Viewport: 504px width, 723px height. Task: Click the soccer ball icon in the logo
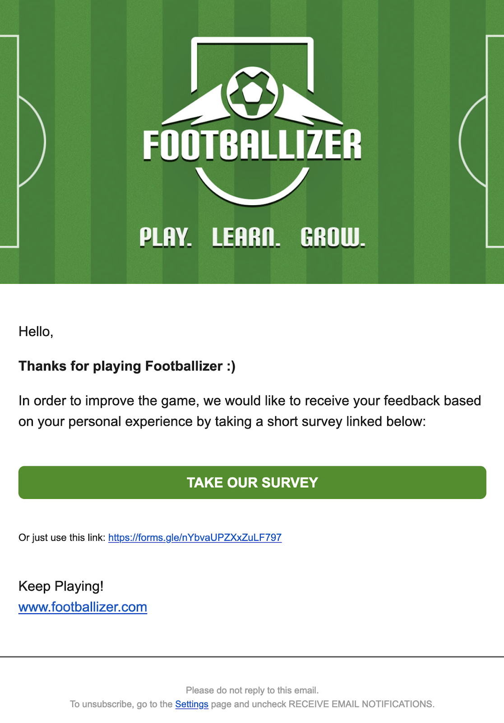(x=252, y=93)
